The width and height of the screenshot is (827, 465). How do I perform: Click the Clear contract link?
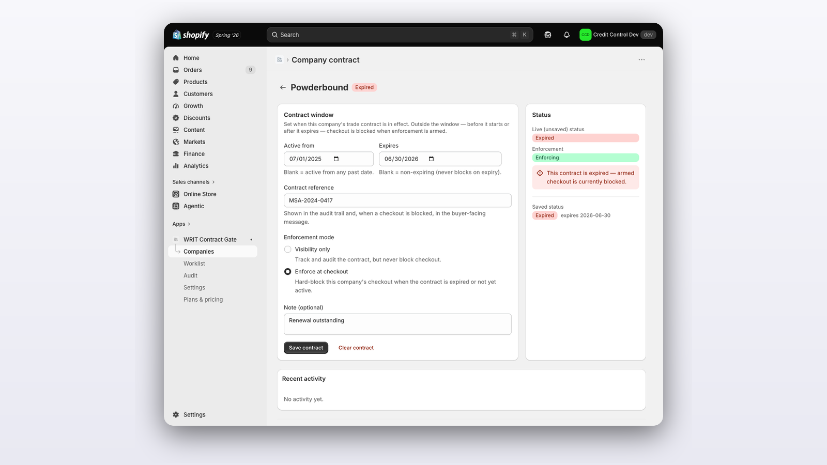pyautogui.click(x=356, y=348)
